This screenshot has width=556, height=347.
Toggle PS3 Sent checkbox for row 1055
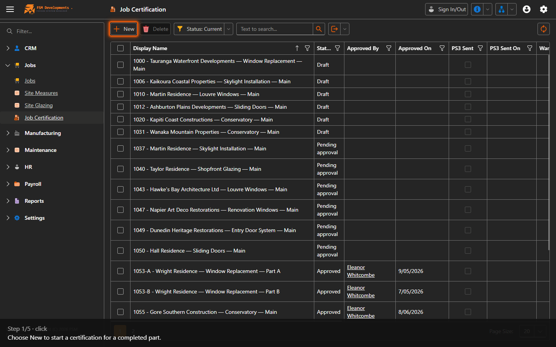[468, 312]
